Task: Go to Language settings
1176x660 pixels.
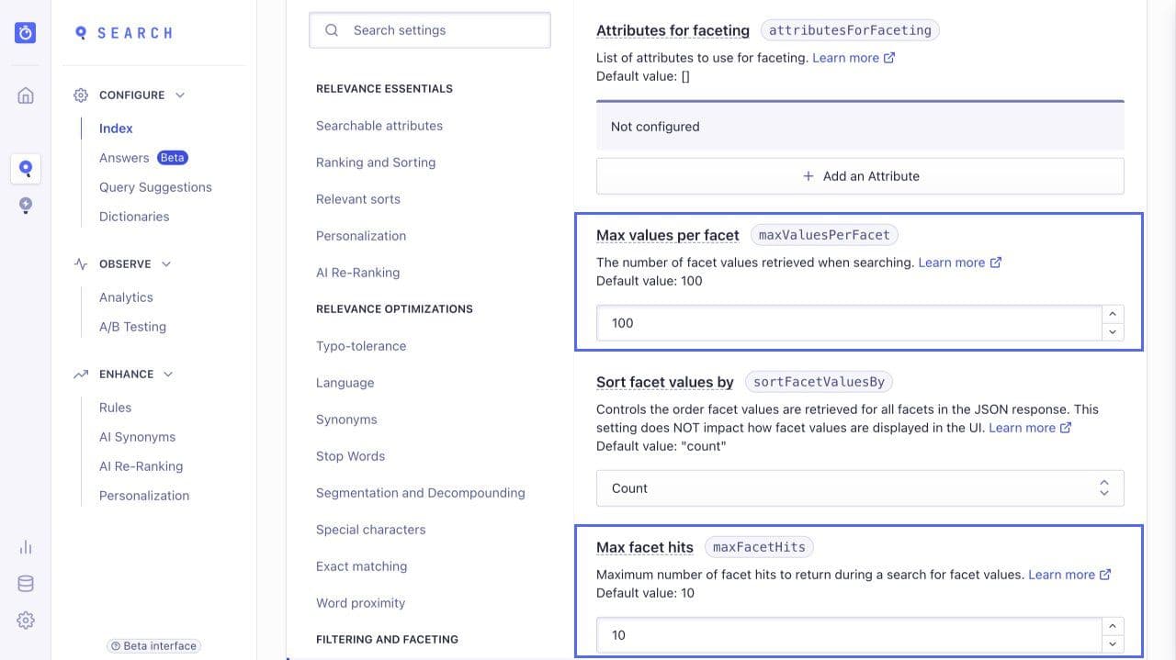Action: tap(345, 383)
